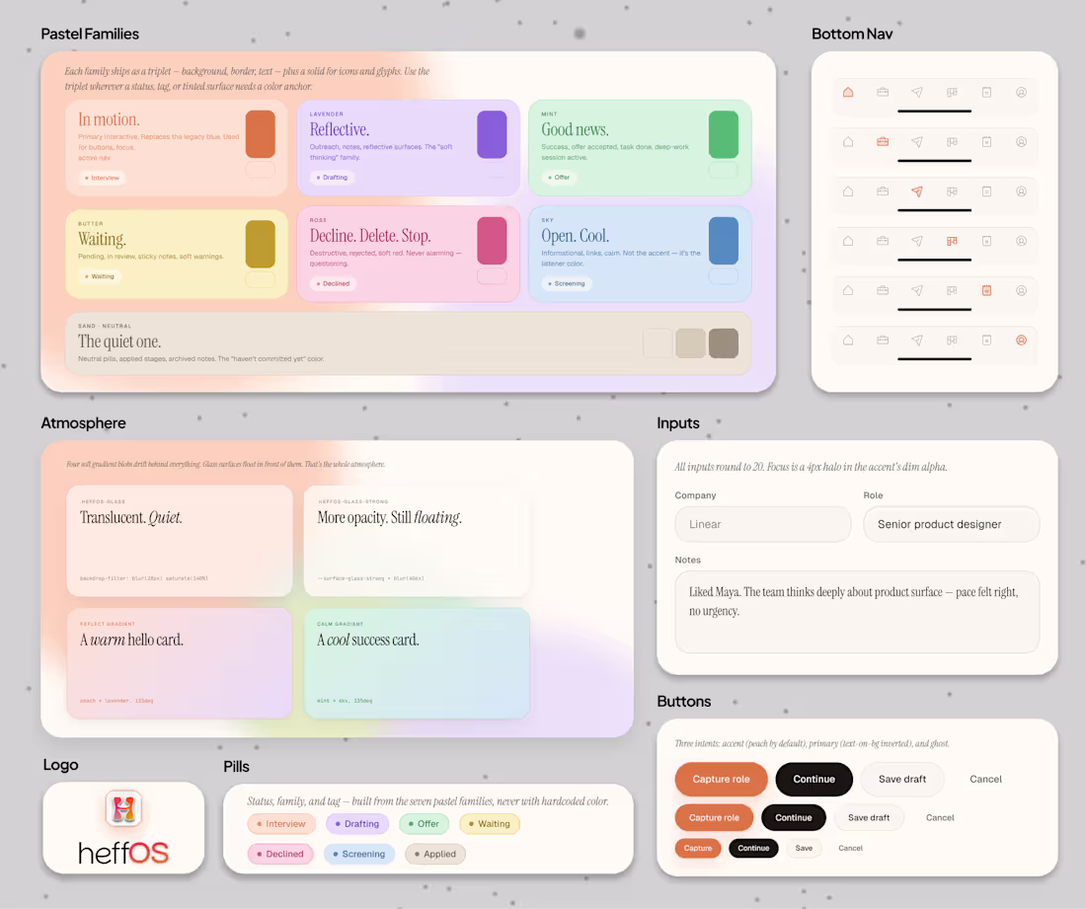The width and height of the screenshot is (1086, 909).
Task: Click the highlighted orange calendar note icon
Action: tap(986, 291)
